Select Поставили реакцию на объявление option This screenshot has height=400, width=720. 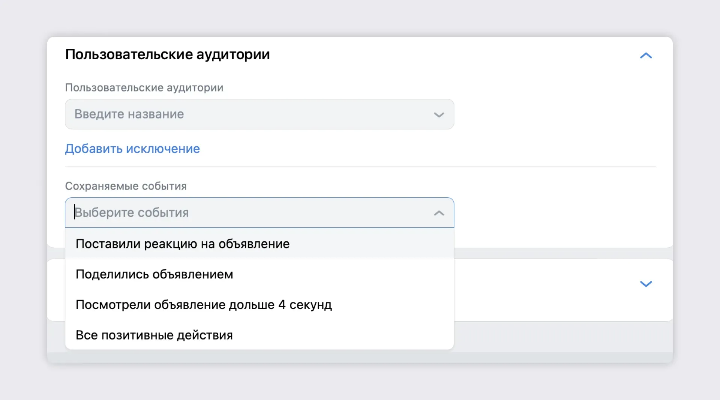183,244
